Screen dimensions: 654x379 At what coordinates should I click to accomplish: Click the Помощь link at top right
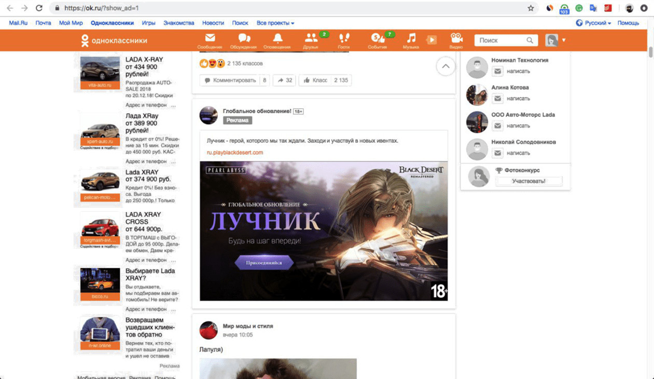point(628,23)
